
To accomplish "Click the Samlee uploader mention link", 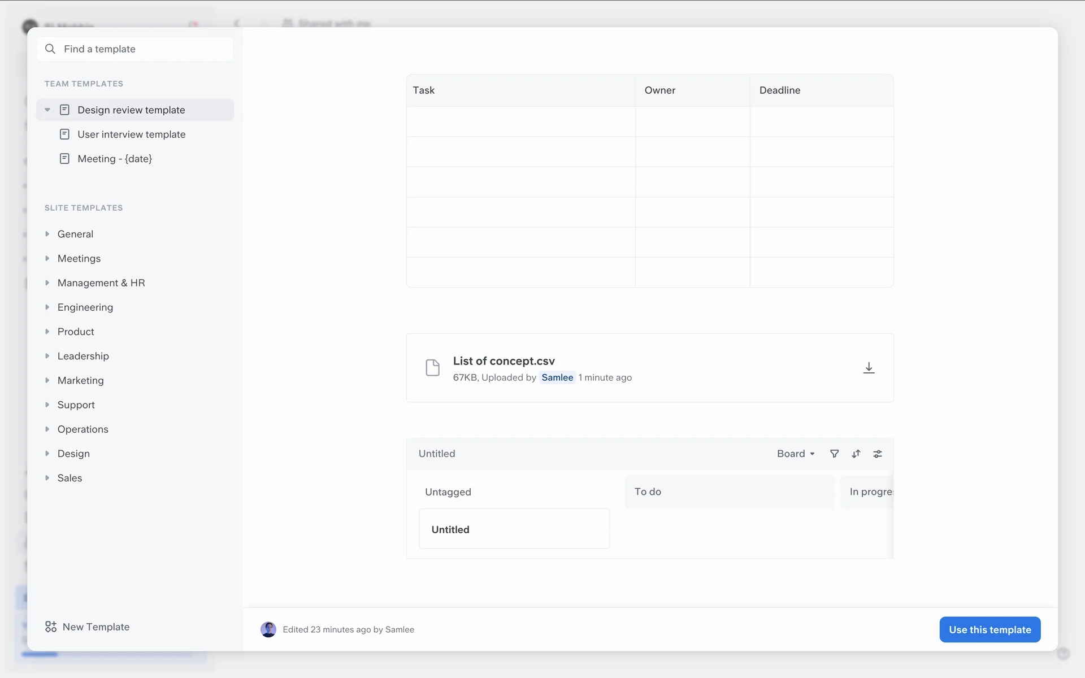I will [557, 377].
